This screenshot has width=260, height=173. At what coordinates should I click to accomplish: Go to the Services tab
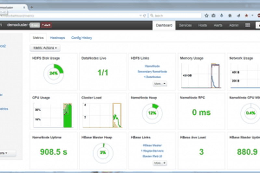pyautogui.click(x=185, y=25)
